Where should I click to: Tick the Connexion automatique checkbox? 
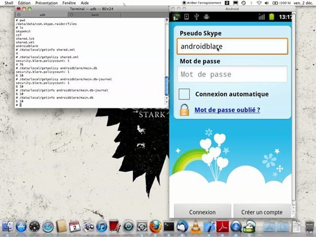184,94
